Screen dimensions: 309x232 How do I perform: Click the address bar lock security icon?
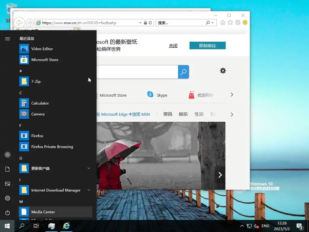click(145, 23)
